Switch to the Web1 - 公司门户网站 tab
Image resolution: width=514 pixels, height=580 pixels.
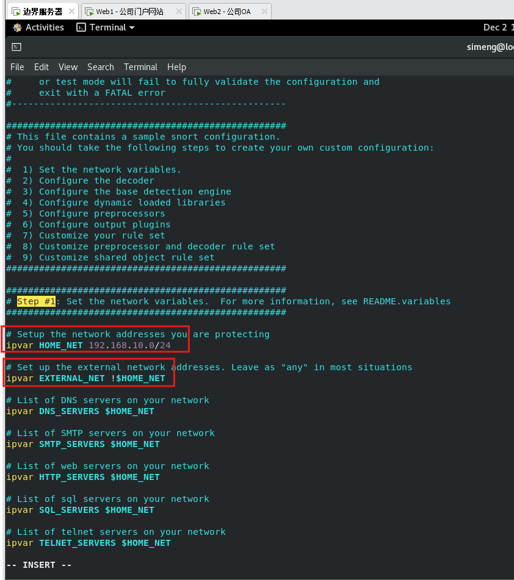pyautogui.click(x=133, y=12)
